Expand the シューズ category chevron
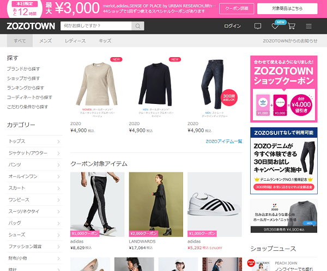The width and height of the screenshot is (327, 271). [x=59, y=235]
